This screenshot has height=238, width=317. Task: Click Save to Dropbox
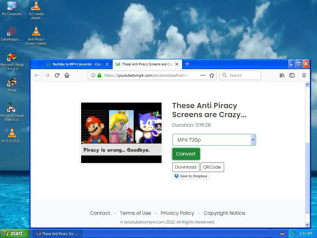point(191,176)
